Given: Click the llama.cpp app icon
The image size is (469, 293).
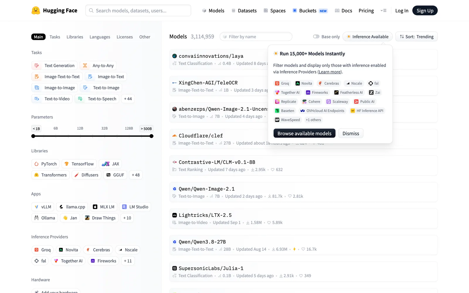Looking at the screenshot, I should (61, 207).
